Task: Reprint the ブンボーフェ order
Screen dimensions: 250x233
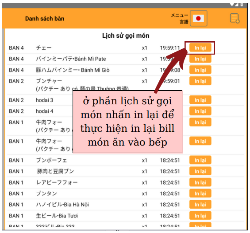Action: tap(200, 160)
